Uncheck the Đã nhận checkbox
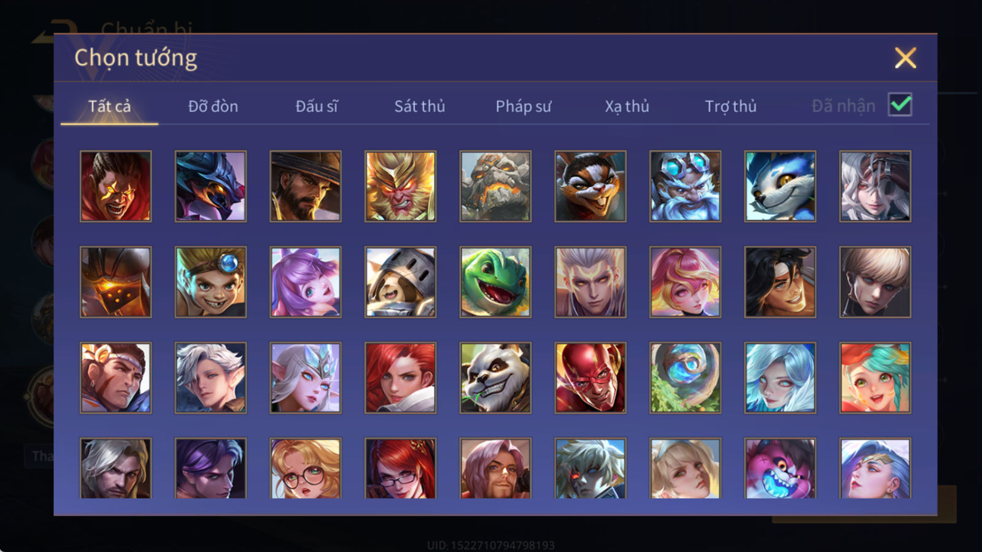982x552 pixels. pos(900,105)
